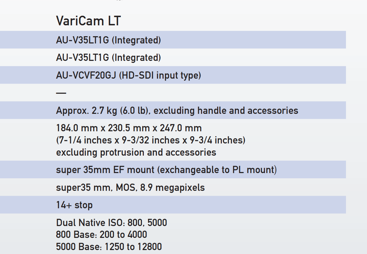
Task: Click the 800 Base: 200 to 4000 line
Action: tap(101, 235)
